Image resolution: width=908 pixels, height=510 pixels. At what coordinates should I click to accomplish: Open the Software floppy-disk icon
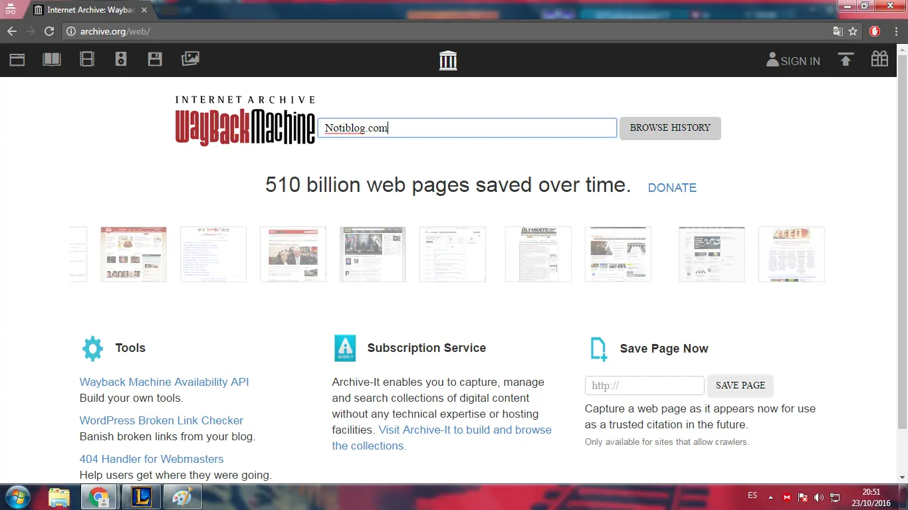pyautogui.click(x=155, y=59)
